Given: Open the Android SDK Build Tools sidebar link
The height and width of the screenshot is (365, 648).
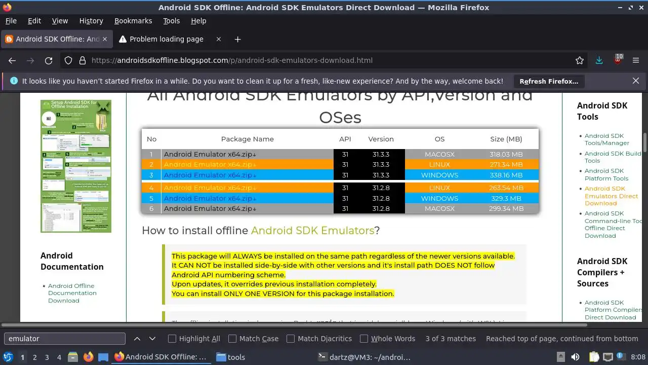Looking at the screenshot, I should tap(613, 157).
